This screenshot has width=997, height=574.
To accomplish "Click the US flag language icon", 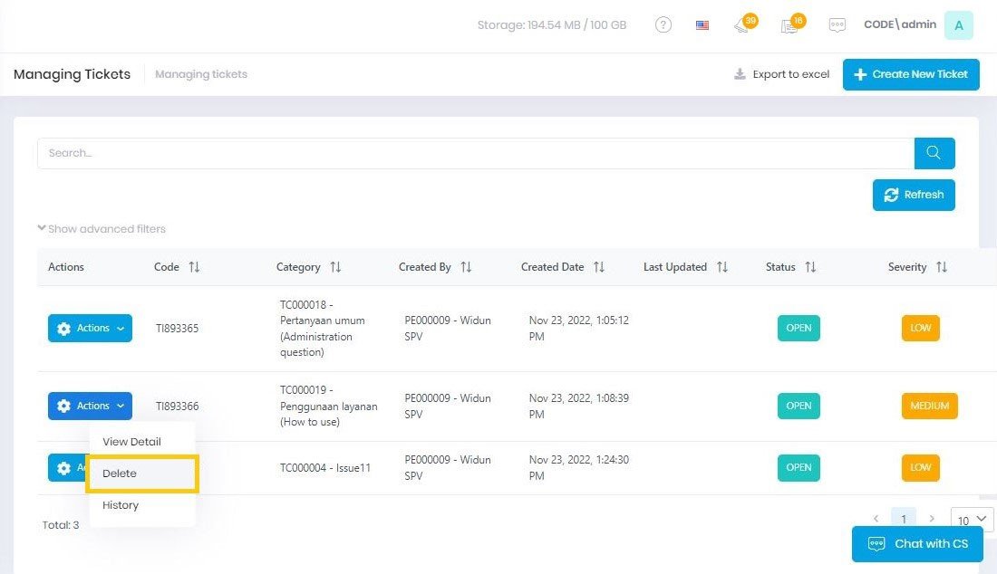I will 702,25.
